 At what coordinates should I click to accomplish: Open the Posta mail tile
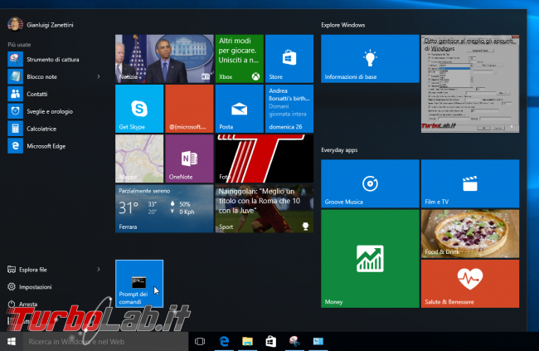[240, 109]
